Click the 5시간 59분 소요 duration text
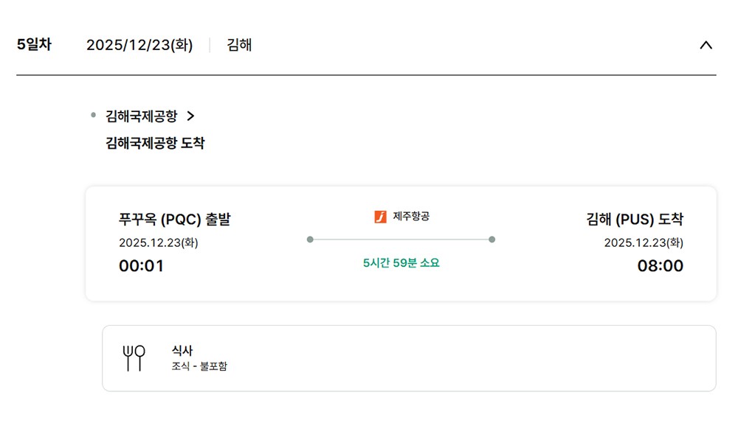The image size is (738, 423). click(x=401, y=262)
